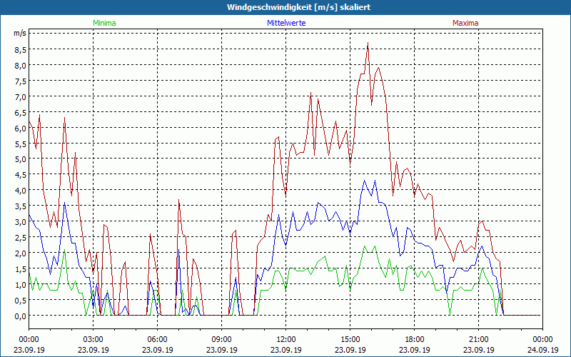This screenshot has width=571, height=357.
Task: Click the '7,0' y-axis value
Action: coord(20,97)
